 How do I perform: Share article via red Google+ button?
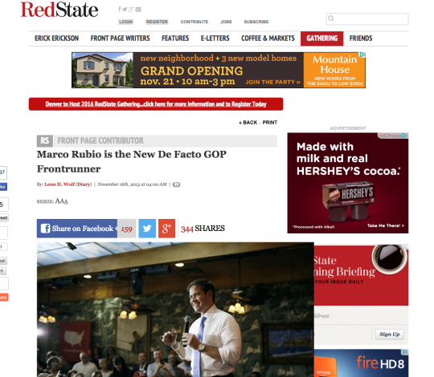[166, 229]
